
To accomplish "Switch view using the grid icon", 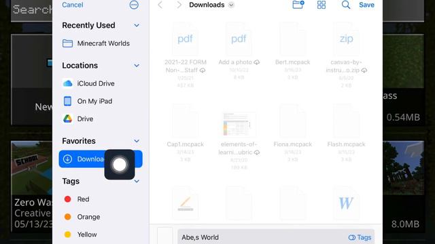I will click(321, 5).
